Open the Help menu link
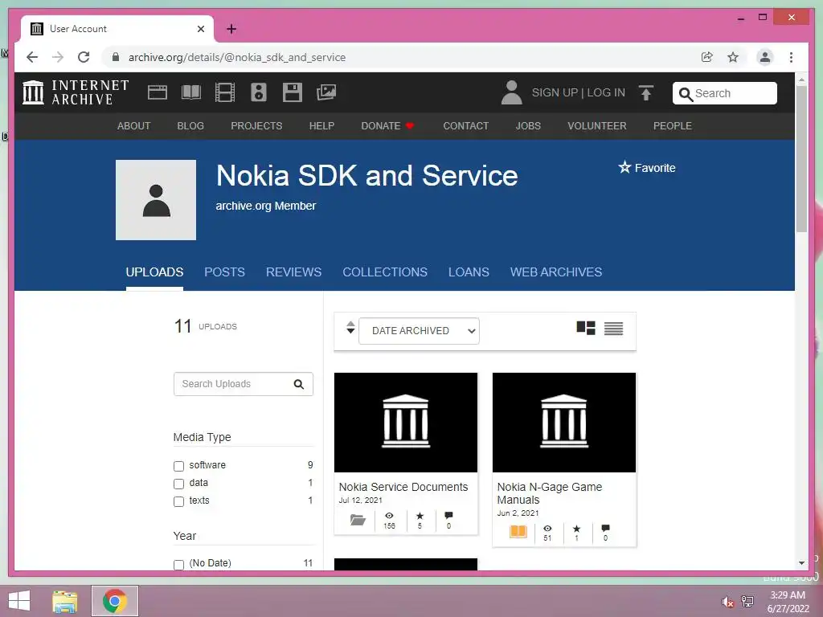This screenshot has width=823, height=617. click(321, 126)
